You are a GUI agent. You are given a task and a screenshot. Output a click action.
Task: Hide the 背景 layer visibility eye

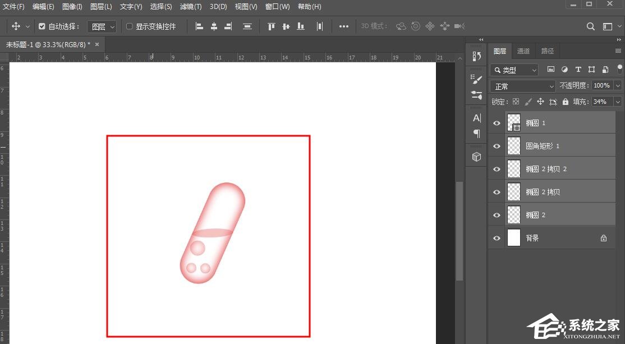(x=497, y=237)
